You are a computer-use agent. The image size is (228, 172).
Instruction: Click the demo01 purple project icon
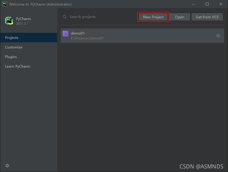point(66,34)
